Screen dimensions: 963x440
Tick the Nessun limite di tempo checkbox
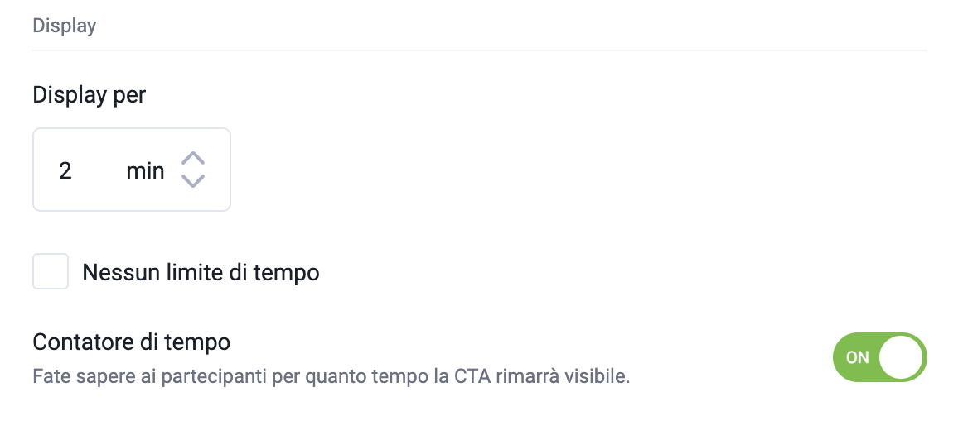pyautogui.click(x=51, y=272)
